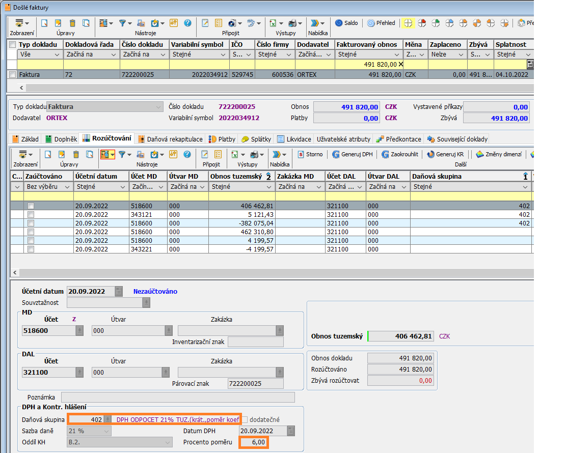Click Generuj DPH in the Rozúčtování toolbar
Viewport: 566px width, 453px height.
coord(353,154)
